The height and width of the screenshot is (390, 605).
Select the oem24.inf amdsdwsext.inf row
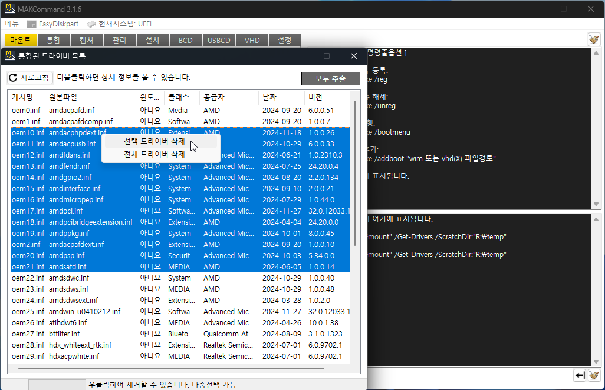pyautogui.click(x=180, y=301)
